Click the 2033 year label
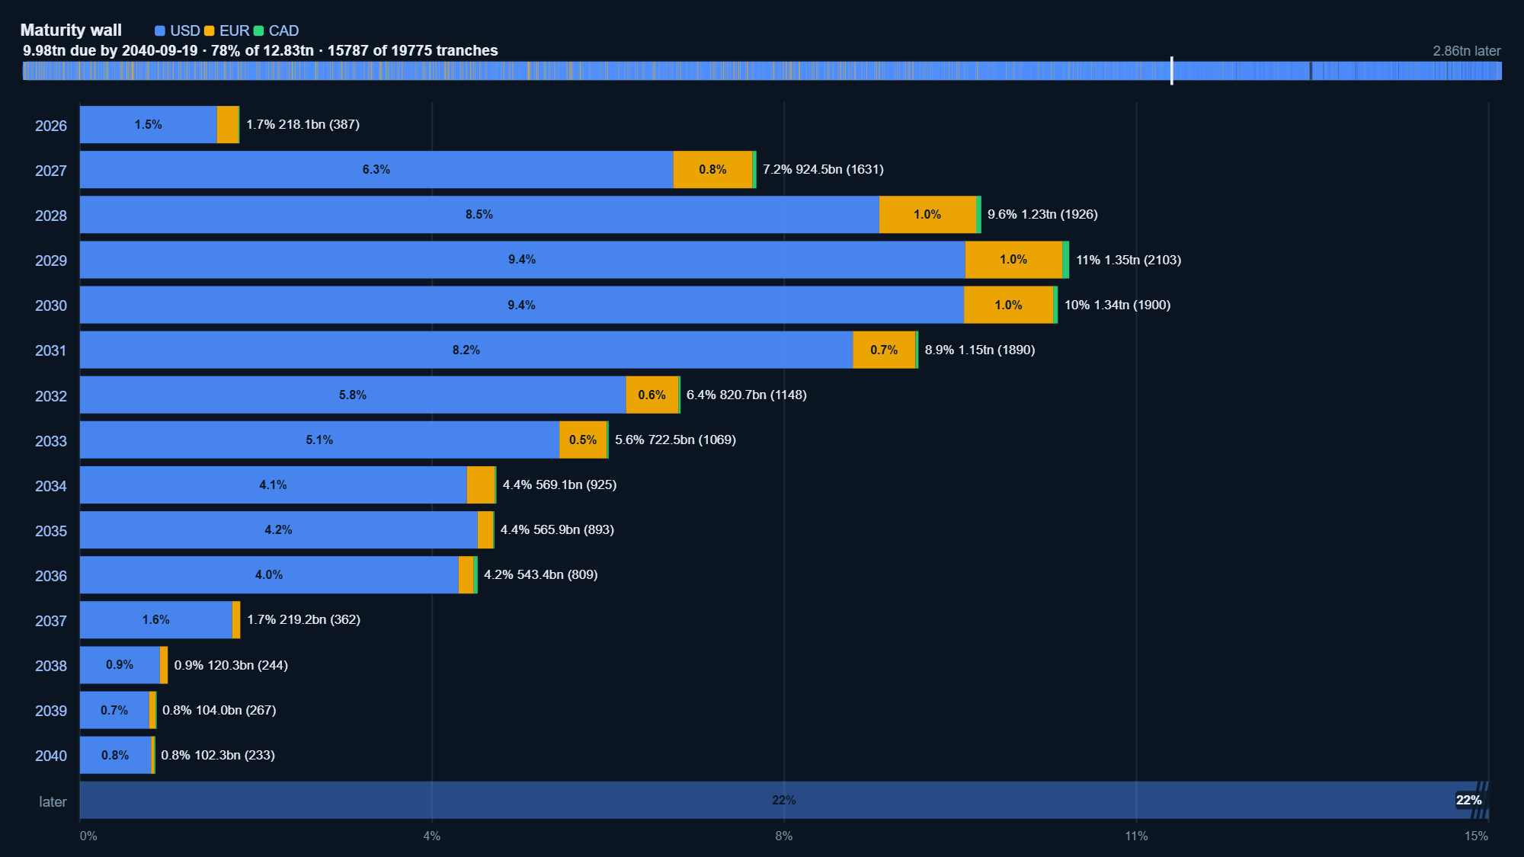The width and height of the screenshot is (1524, 857). [x=51, y=441]
